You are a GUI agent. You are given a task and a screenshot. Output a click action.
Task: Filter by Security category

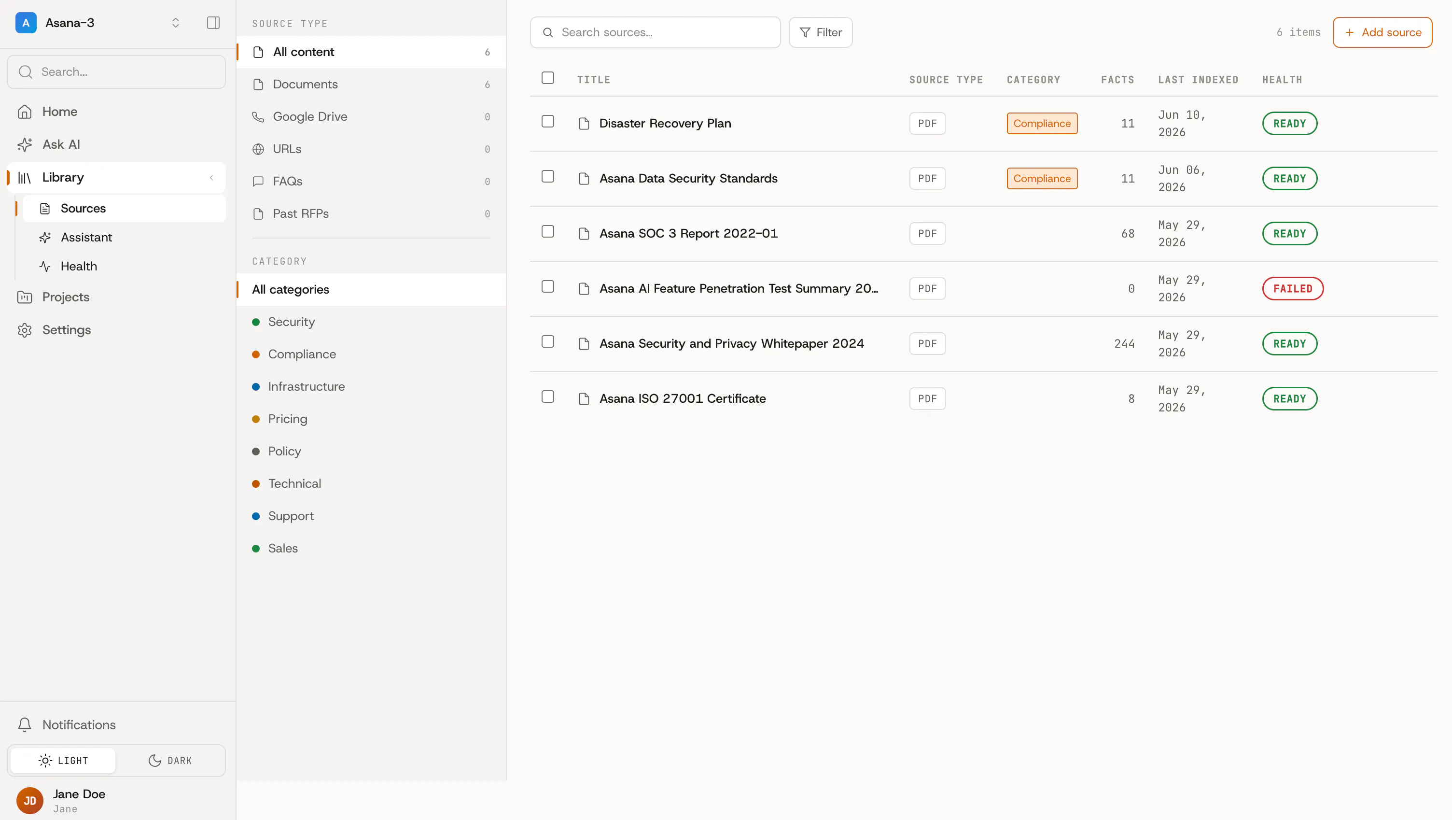coord(371,322)
